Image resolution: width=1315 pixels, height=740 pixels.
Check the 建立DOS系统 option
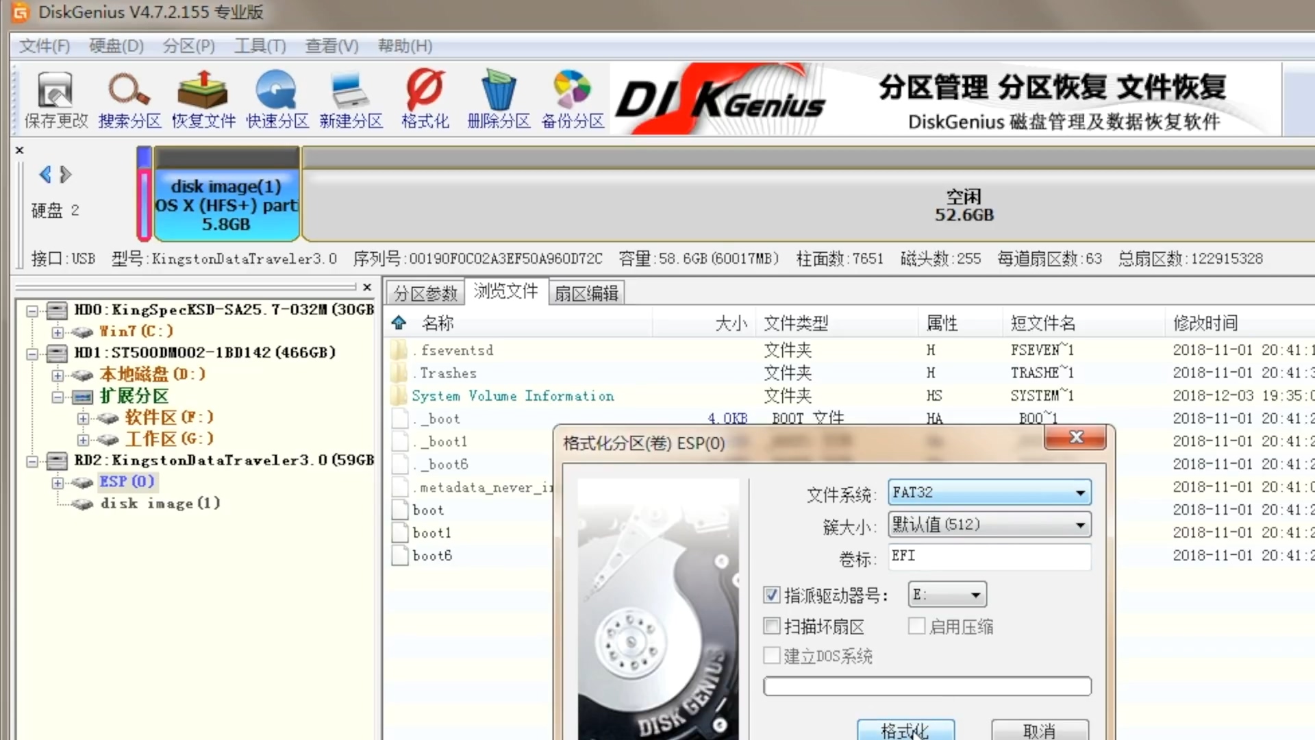coord(771,656)
